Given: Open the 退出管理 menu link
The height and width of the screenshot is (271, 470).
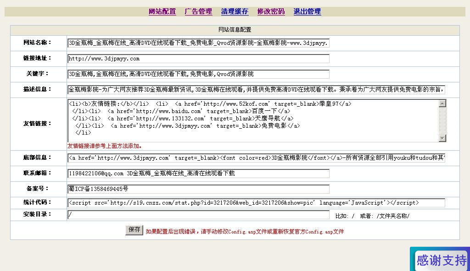Looking at the screenshot, I should click(307, 11).
